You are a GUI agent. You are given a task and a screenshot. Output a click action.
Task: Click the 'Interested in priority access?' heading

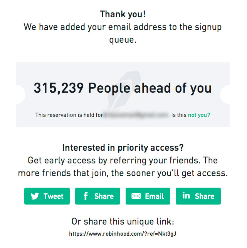[x=123, y=148]
